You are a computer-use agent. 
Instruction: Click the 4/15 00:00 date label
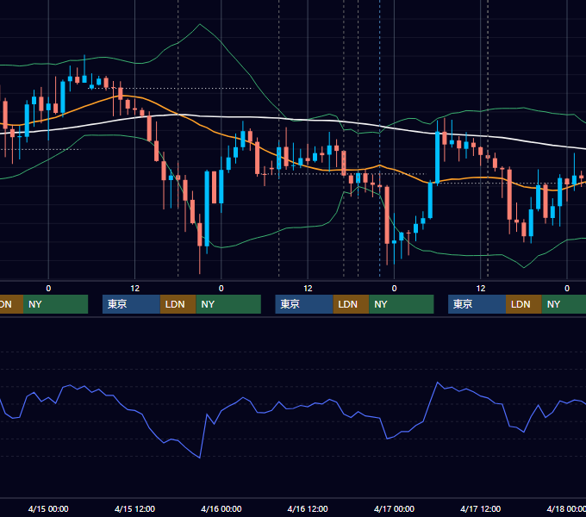click(48, 508)
